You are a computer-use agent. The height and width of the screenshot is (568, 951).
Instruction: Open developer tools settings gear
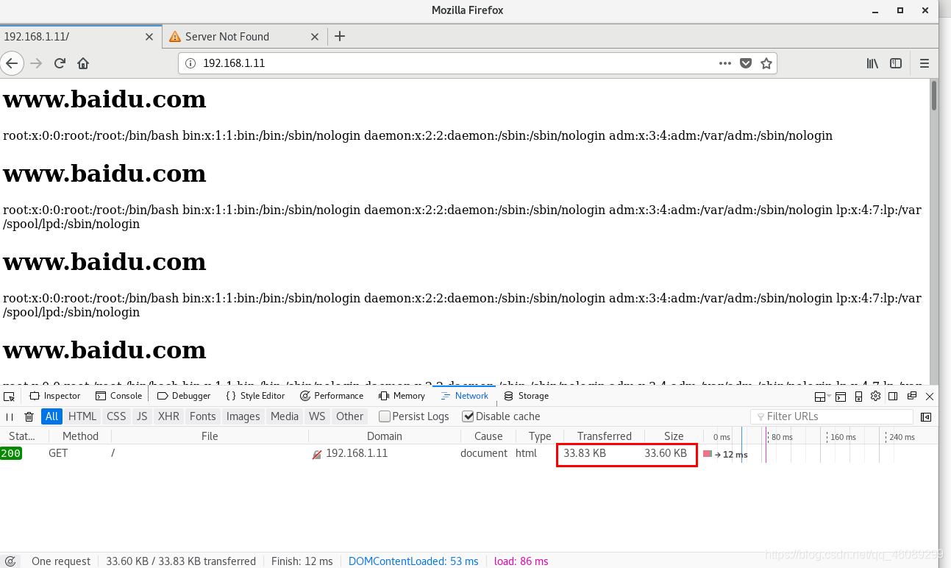(x=875, y=397)
